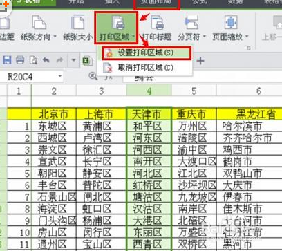Click the 东城区 cell
282x251 pixels.
tap(54, 126)
